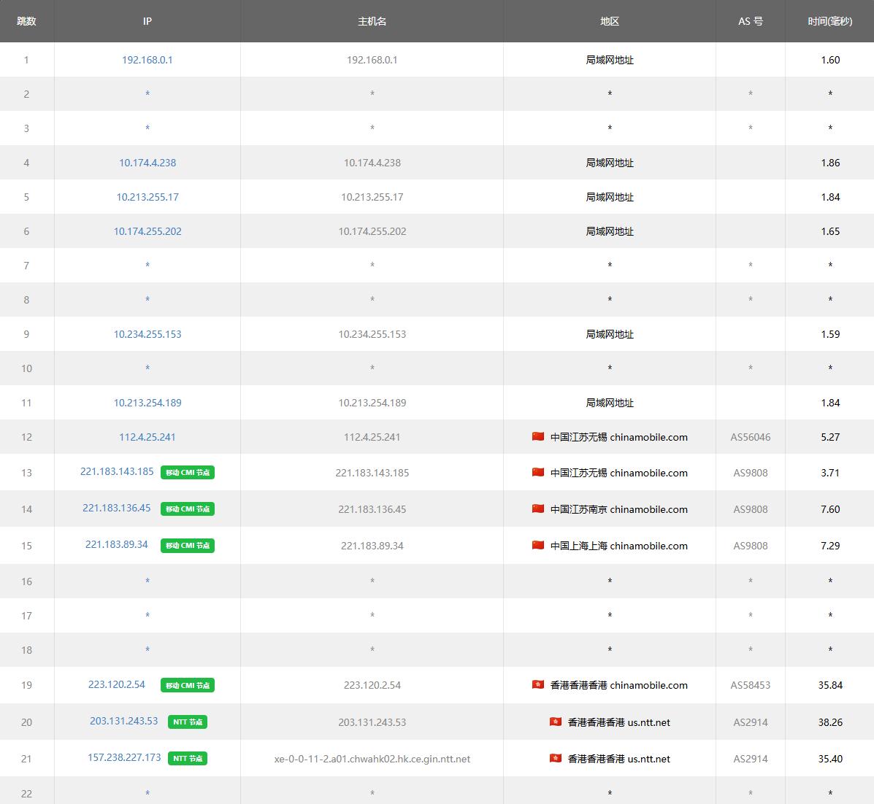Click the 时间(毫秒) column header
This screenshot has height=804, width=874.
click(x=830, y=21)
